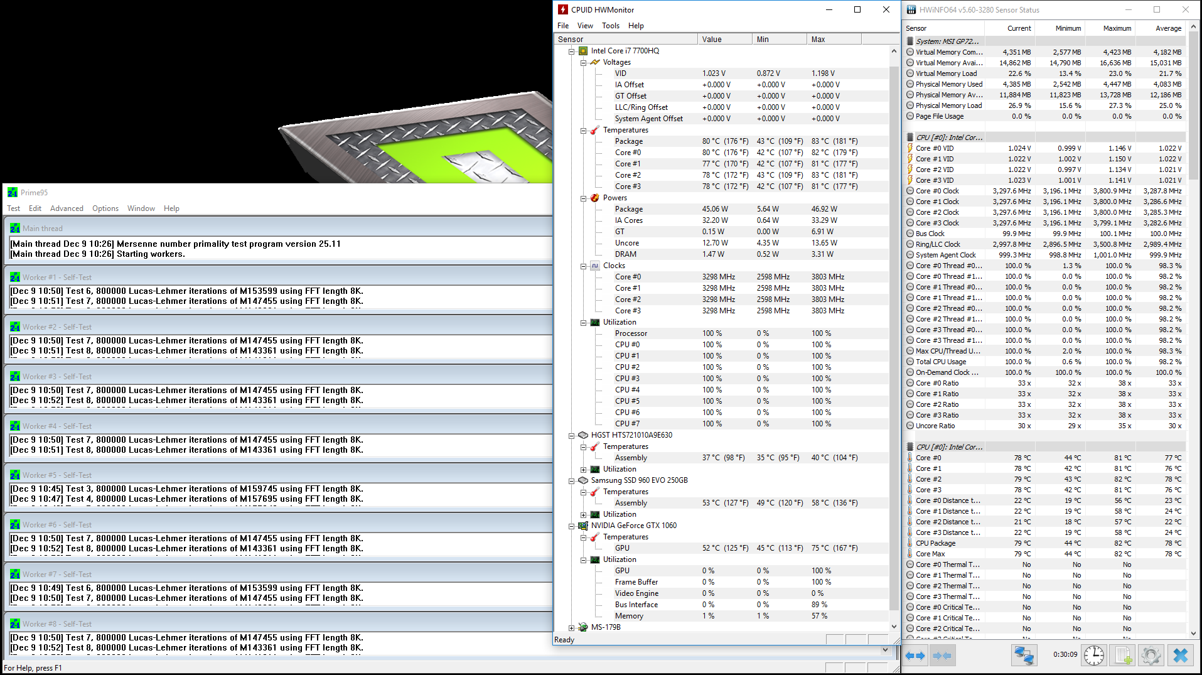This screenshot has width=1202, height=675.
Task: Open HWiNFO sensor settings gear
Action: (1151, 656)
